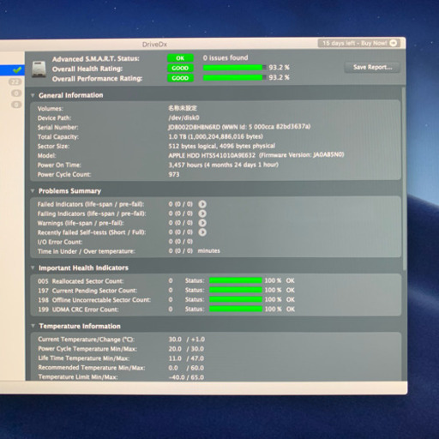
Task: Click the hard drive icon in header
Action: [x=39, y=69]
